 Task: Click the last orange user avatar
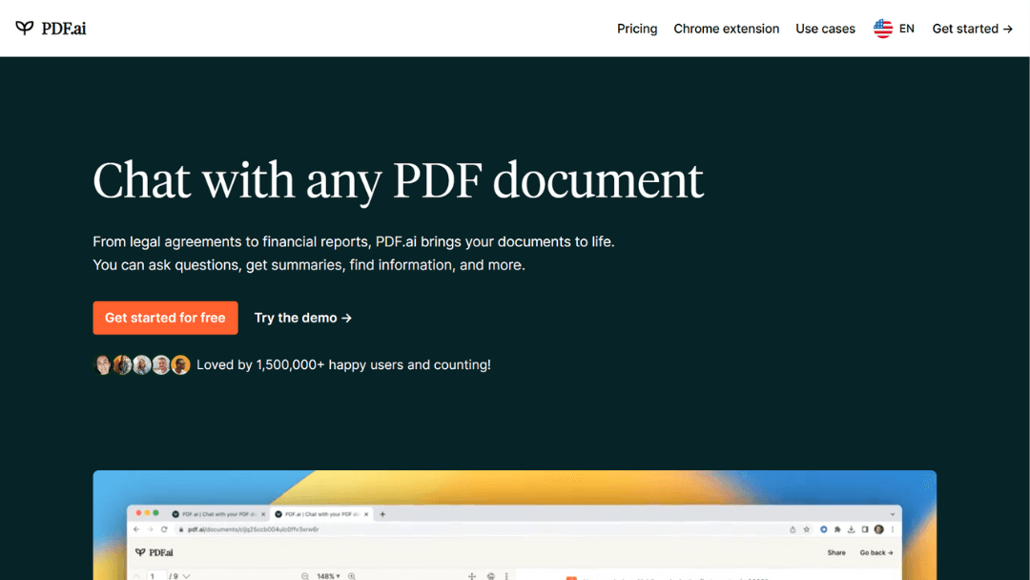[180, 364]
